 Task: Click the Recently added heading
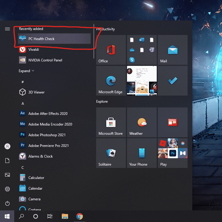[31, 29]
